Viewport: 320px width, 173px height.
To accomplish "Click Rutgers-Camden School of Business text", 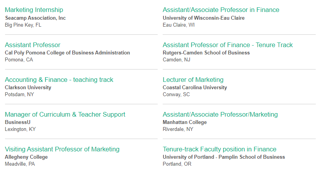I will 206,53.
